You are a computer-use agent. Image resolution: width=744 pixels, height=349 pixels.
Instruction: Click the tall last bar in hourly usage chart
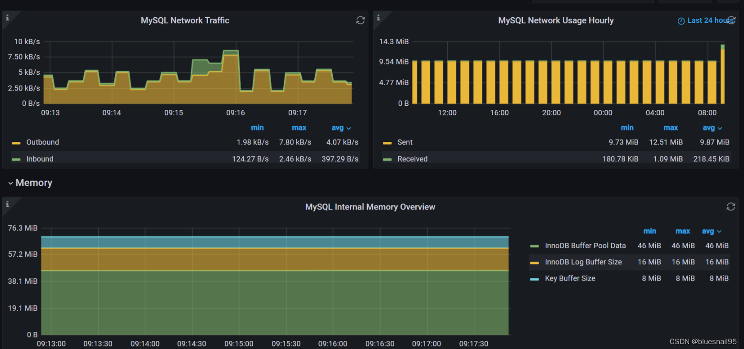[722, 74]
